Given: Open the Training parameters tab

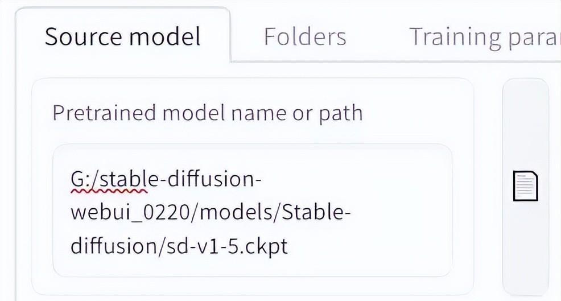Looking at the screenshot, I should point(484,38).
